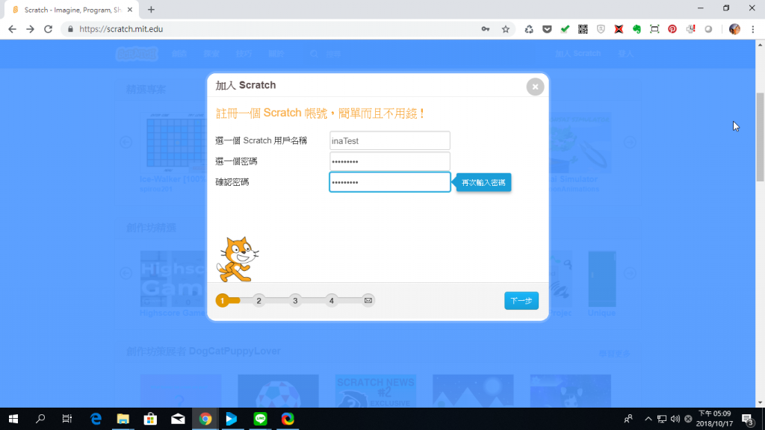Click the gray shield extension icon

coord(601,29)
